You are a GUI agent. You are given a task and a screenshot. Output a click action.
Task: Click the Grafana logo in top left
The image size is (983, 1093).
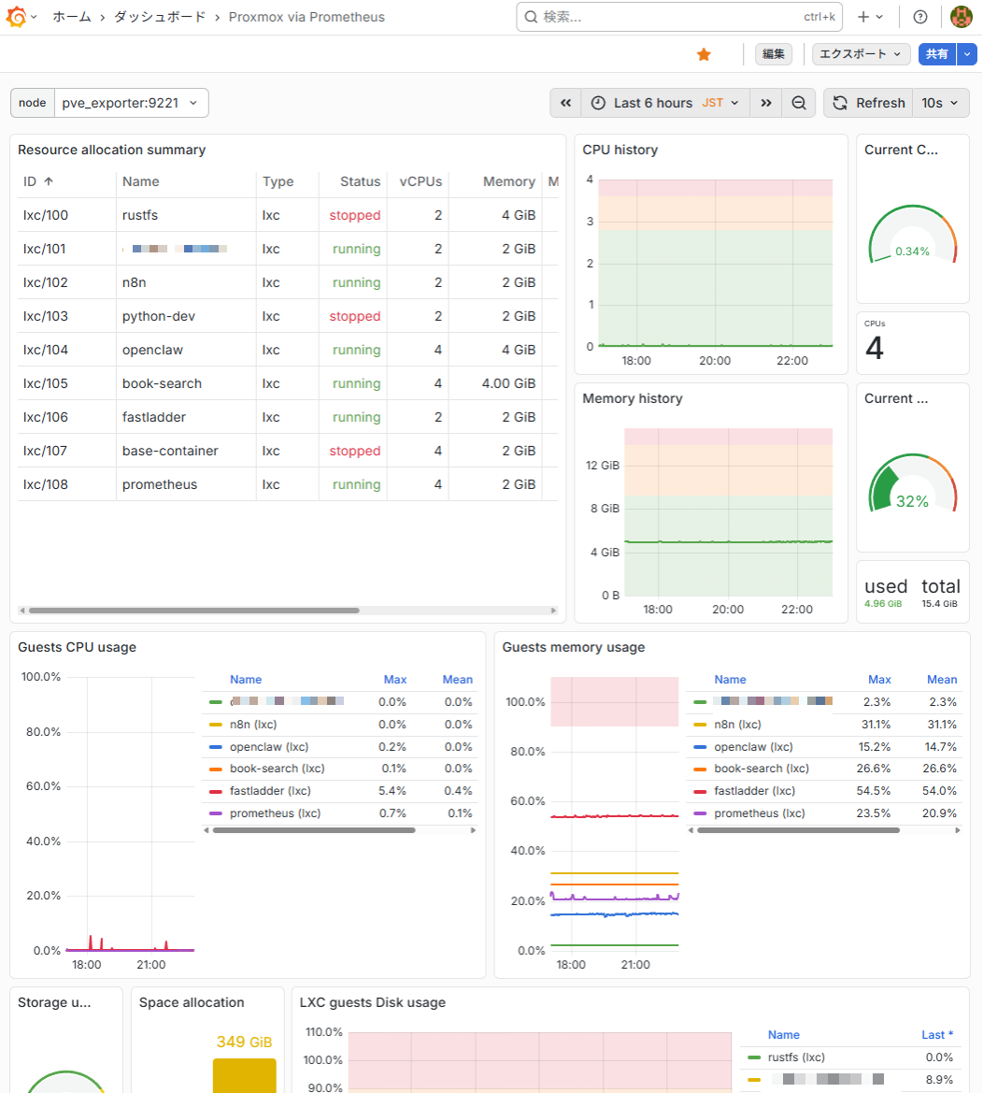tap(15, 16)
